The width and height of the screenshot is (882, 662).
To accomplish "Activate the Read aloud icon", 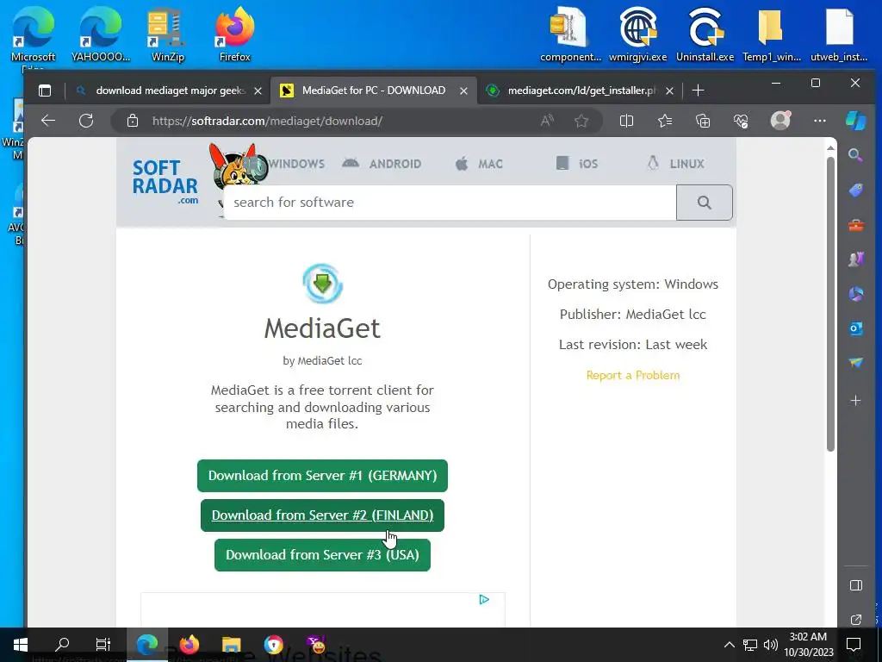I will (547, 121).
